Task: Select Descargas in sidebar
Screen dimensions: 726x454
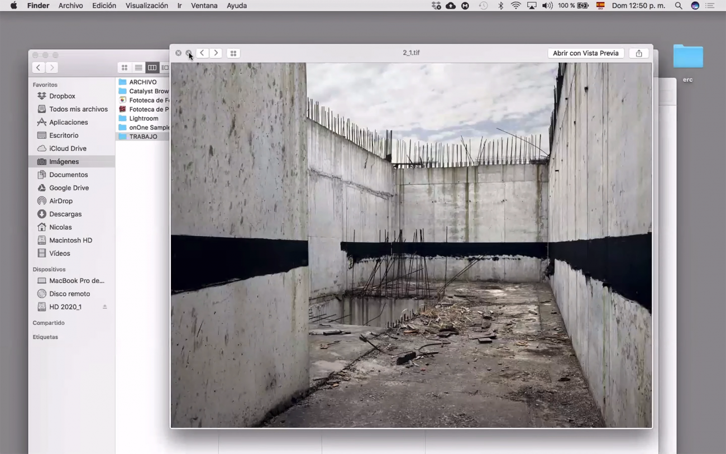Action: point(71,214)
